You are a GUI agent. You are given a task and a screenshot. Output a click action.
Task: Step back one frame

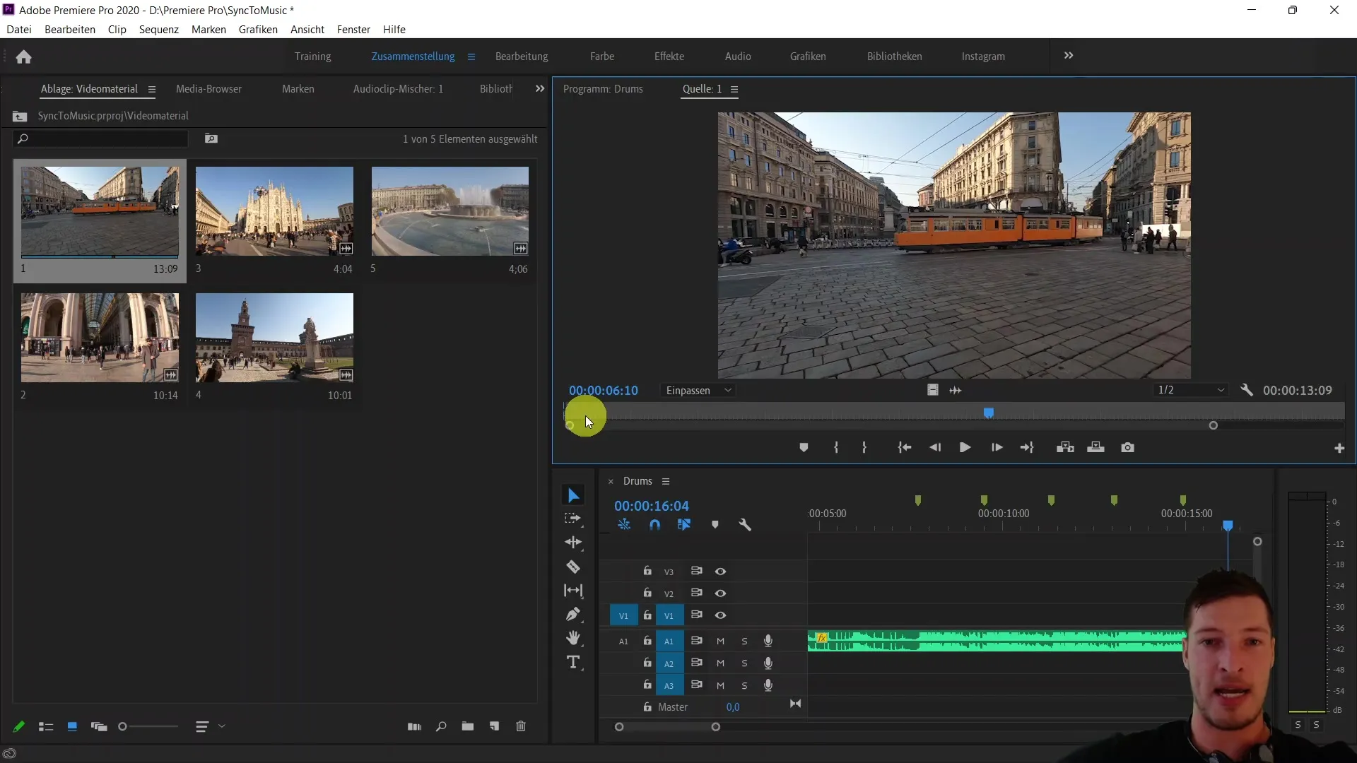pos(935,447)
